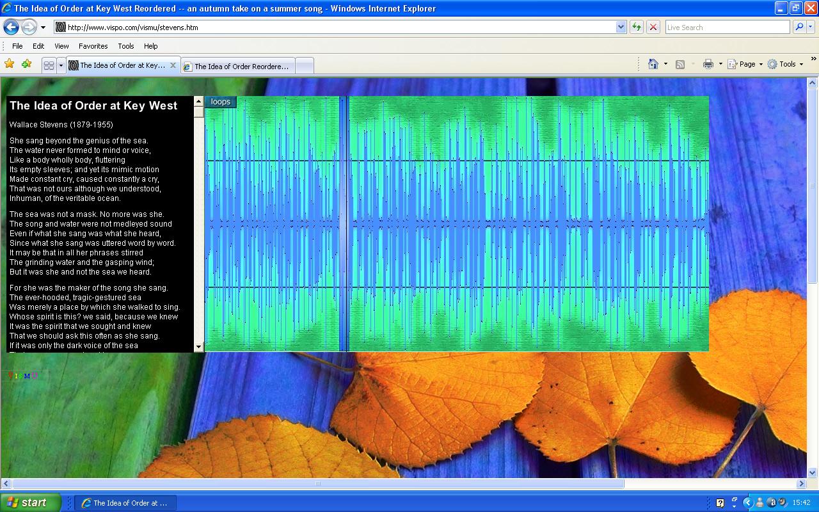The height and width of the screenshot is (512, 819).
Task: Click the user messenger tray icon
Action: pyautogui.click(x=759, y=503)
